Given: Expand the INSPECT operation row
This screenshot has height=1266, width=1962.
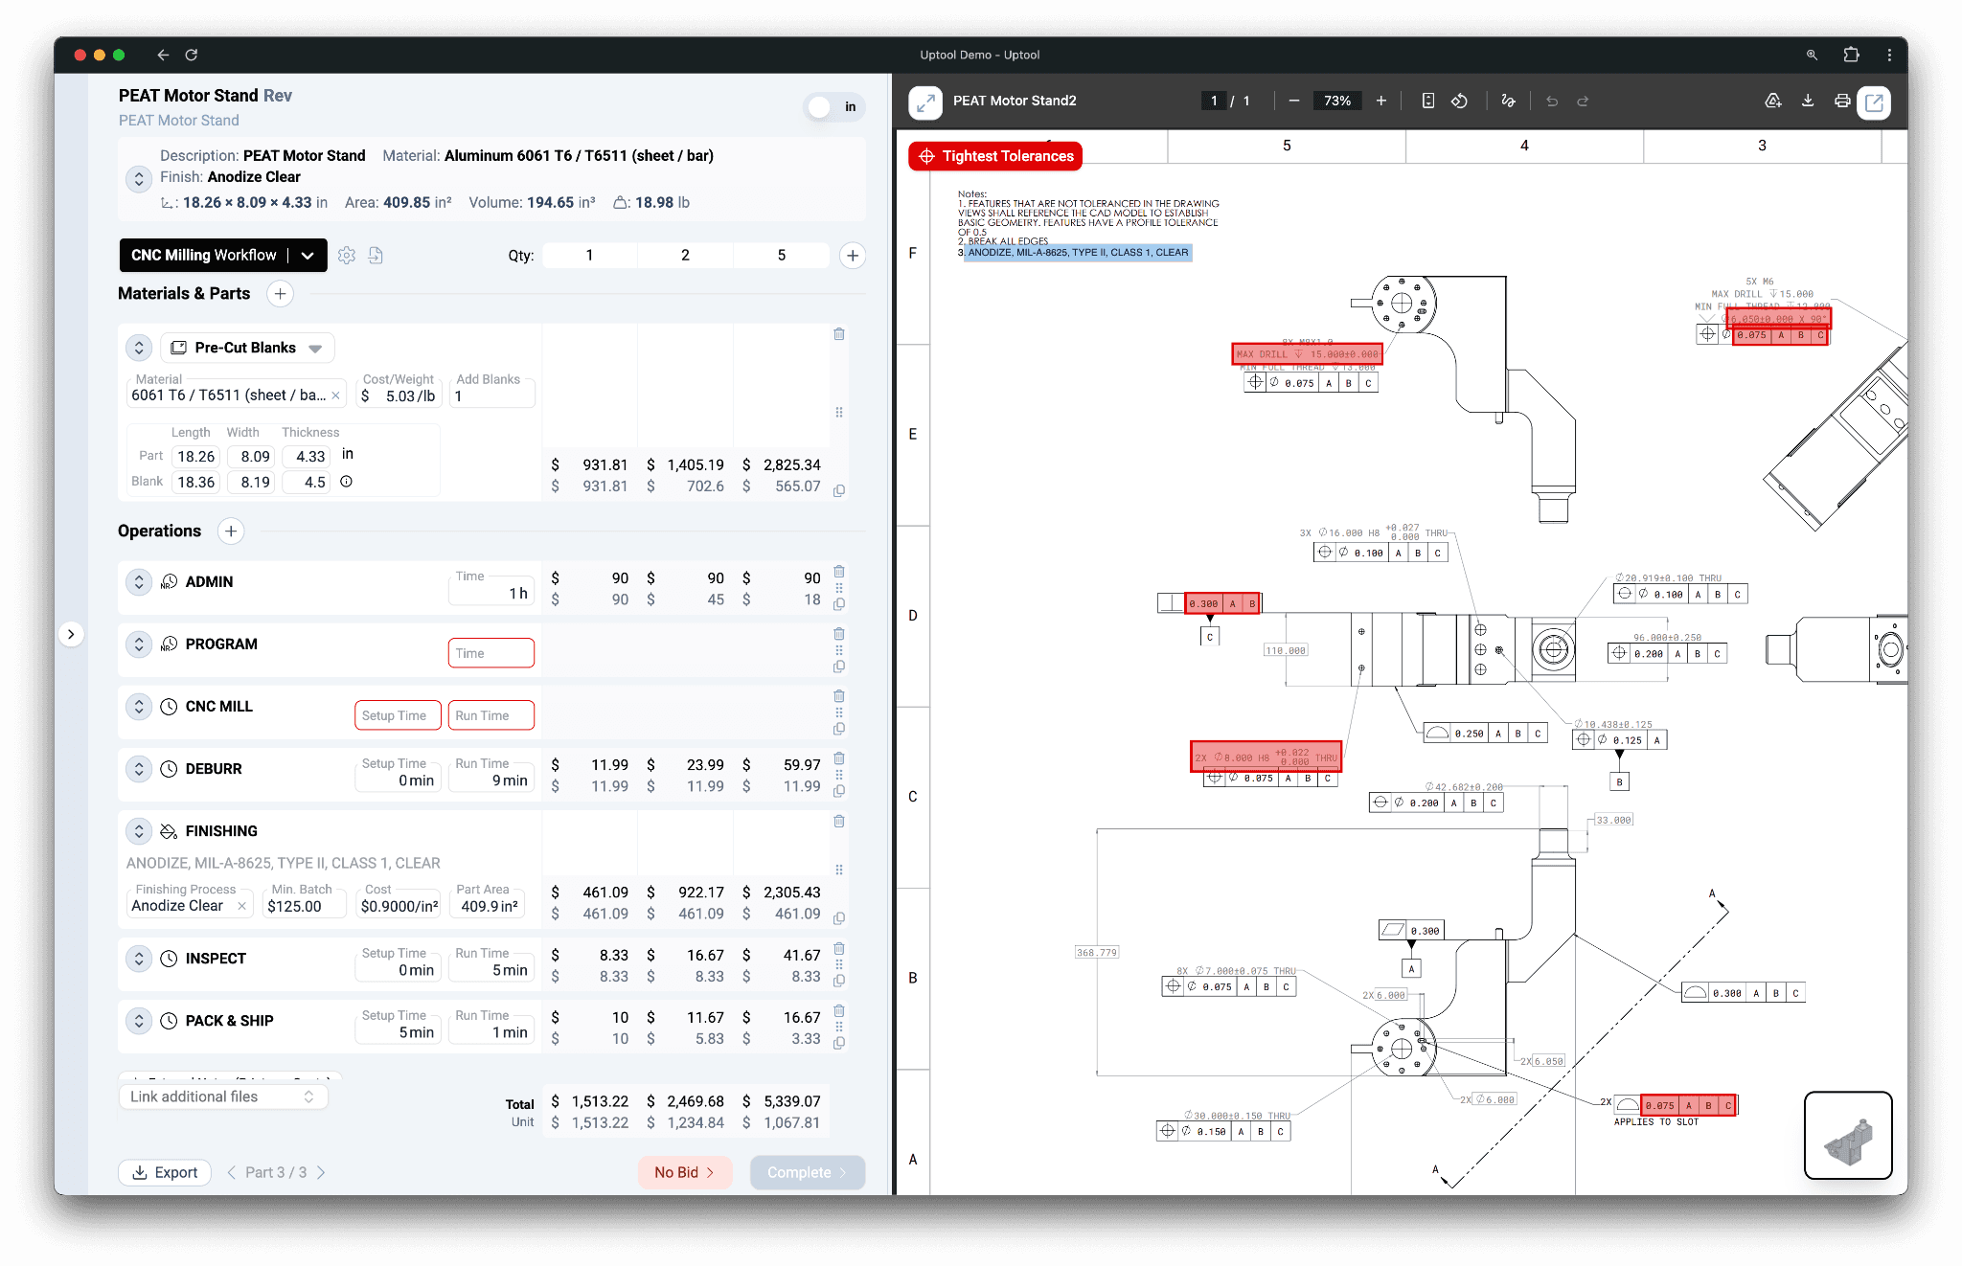Looking at the screenshot, I should (139, 958).
